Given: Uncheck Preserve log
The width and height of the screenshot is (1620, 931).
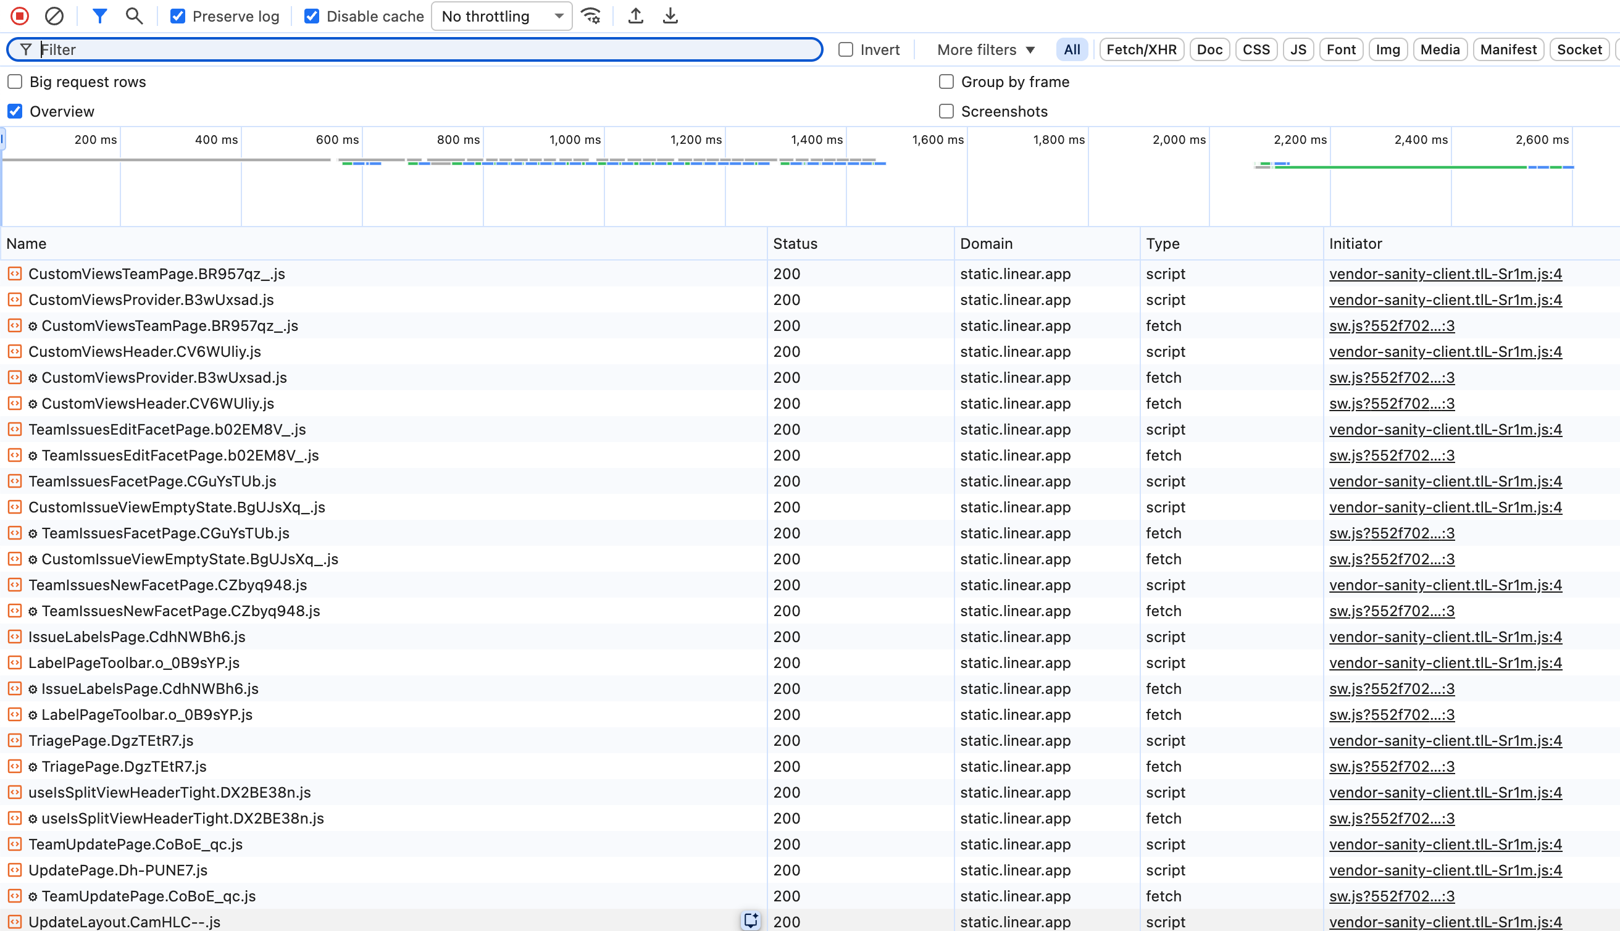Looking at the screenshot, I should coord(178,16).
